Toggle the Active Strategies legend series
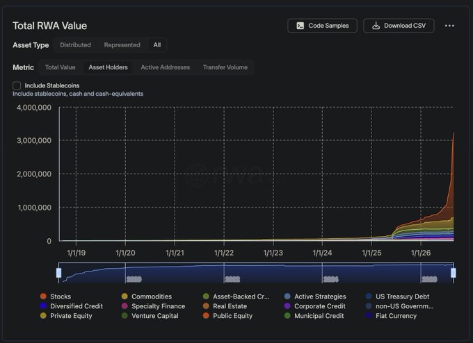This screenshot has height=343, width=473. pyautogui.click(x=315, y=296)
